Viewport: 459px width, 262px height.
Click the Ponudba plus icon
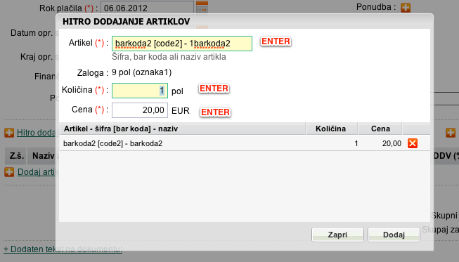tap(406, 7)
